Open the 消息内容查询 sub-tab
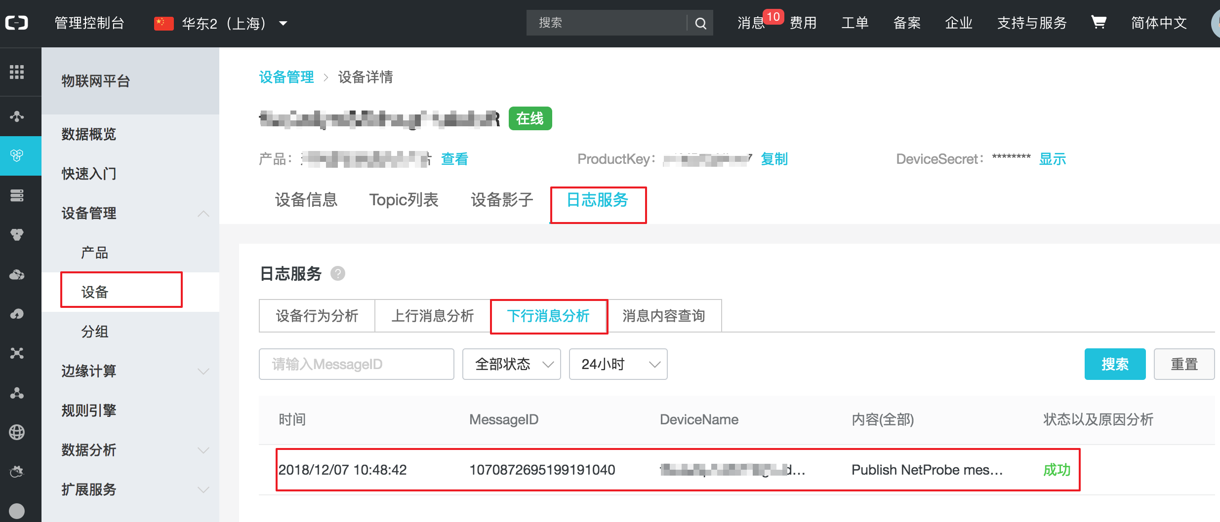Image resolution: width=1220 pixels, height=522 pixels. click(664, 316)
